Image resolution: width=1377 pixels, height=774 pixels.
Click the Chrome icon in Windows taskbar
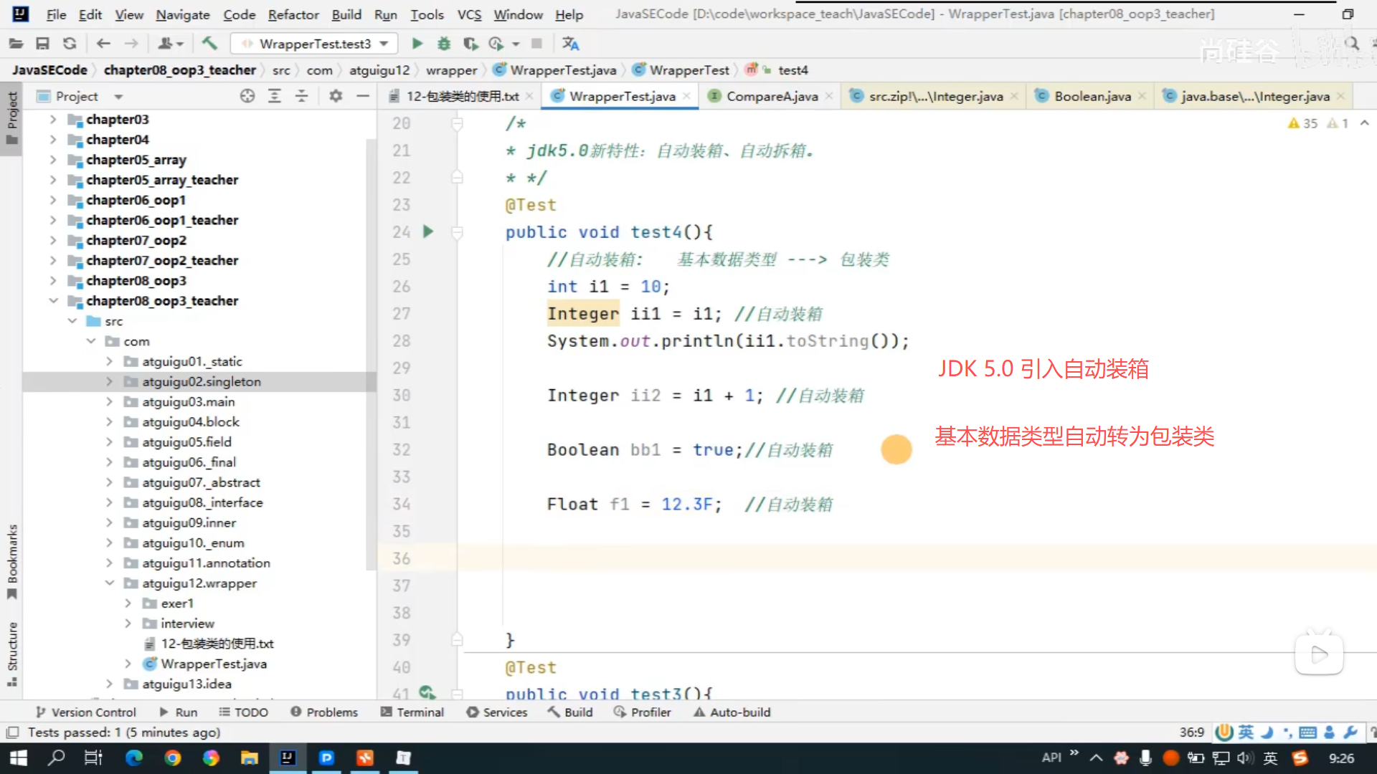tap(172, 758)
